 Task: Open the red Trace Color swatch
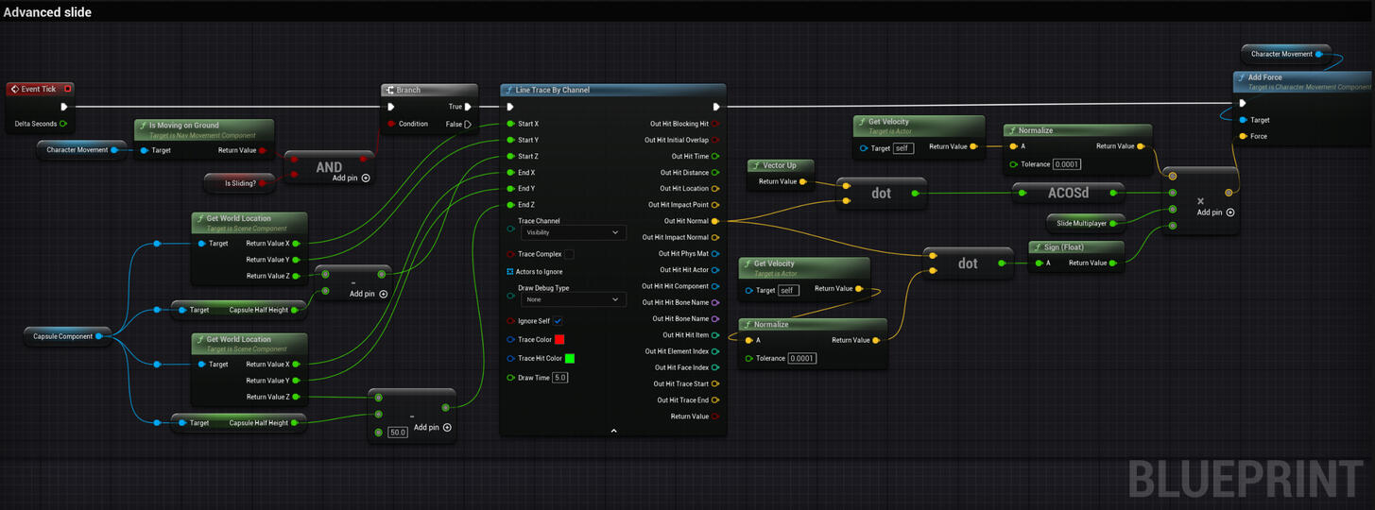point(559,339)
